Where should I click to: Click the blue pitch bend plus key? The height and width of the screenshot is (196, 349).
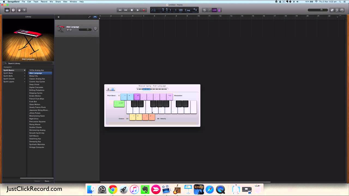click(130, 97)
